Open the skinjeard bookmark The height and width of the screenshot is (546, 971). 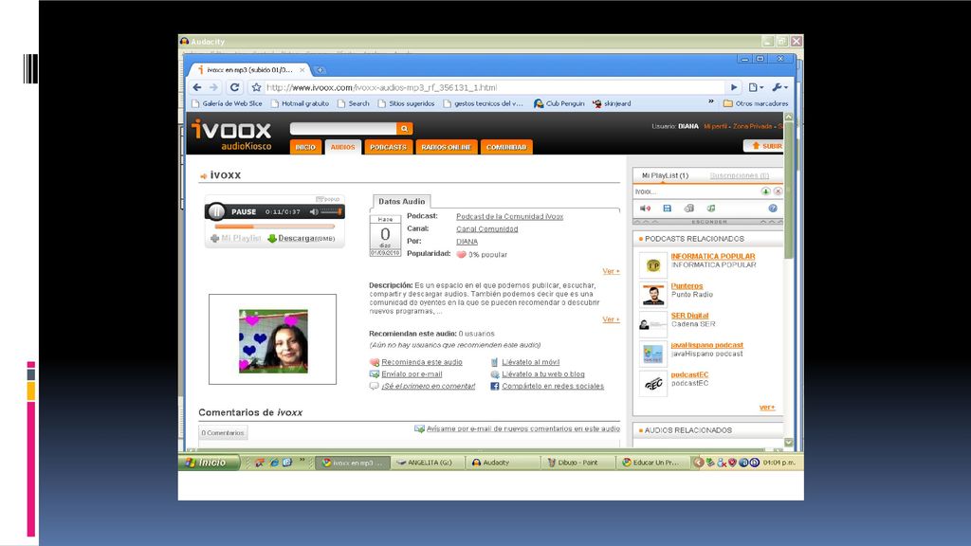tap(612, 103)
